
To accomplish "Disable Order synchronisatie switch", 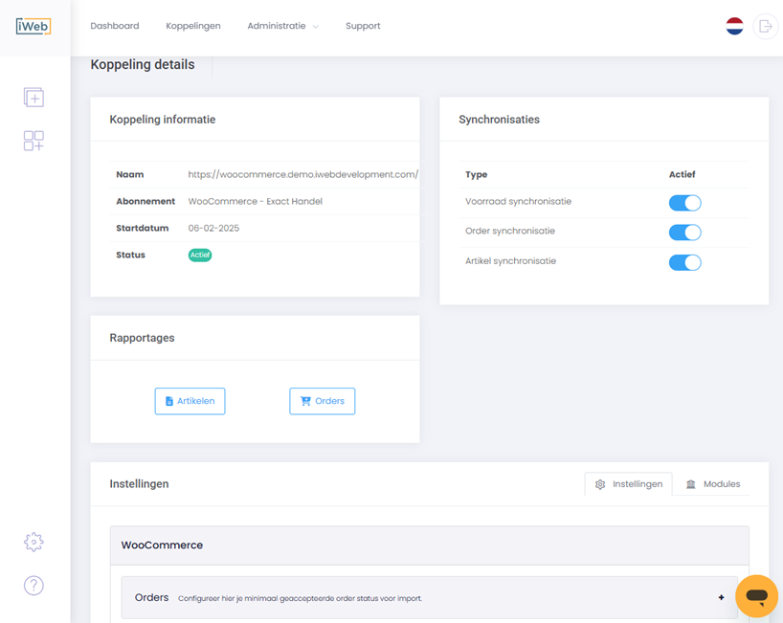I will pos(684,233).
